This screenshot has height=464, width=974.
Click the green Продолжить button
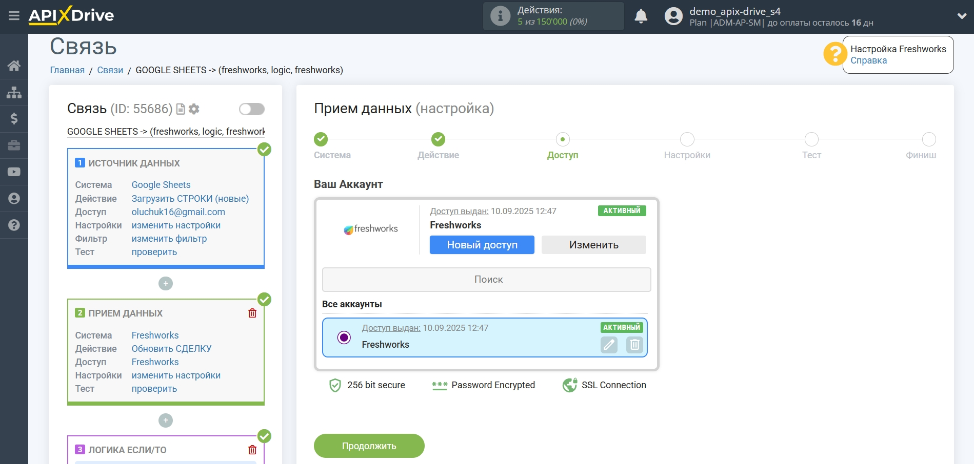pyautogui.click(x=369, y=446)
